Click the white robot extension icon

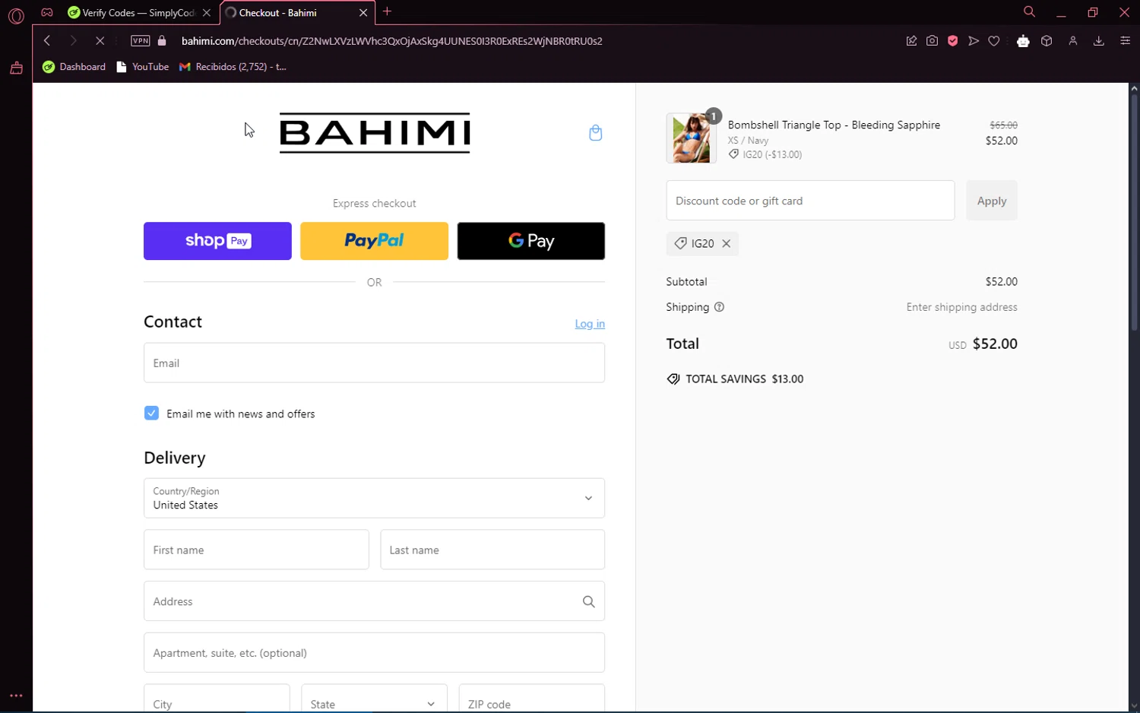(x=1023, y=41)
